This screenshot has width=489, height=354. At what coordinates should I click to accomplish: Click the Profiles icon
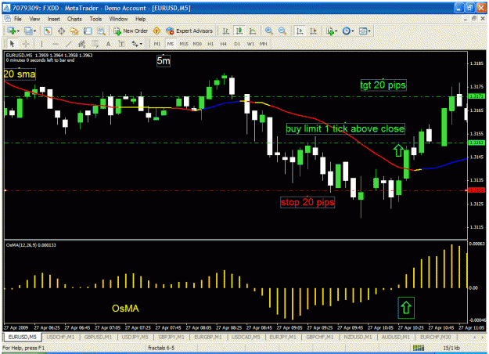pos(28,31)
